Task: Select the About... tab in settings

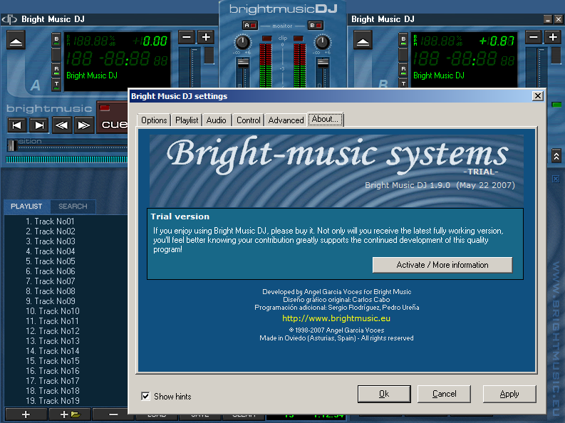Action: point(326,119)
